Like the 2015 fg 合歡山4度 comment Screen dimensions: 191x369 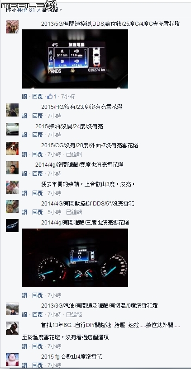pyautogui.click(x=24, y=365)
